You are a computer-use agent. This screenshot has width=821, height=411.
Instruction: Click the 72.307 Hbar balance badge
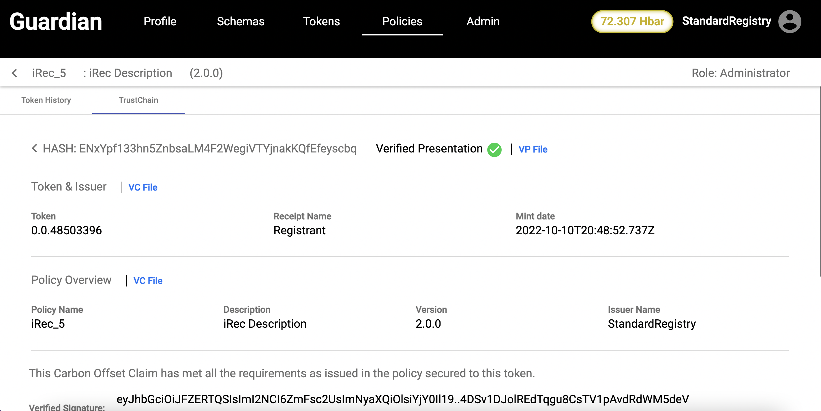pyautogui.click(x=632, y=21)
